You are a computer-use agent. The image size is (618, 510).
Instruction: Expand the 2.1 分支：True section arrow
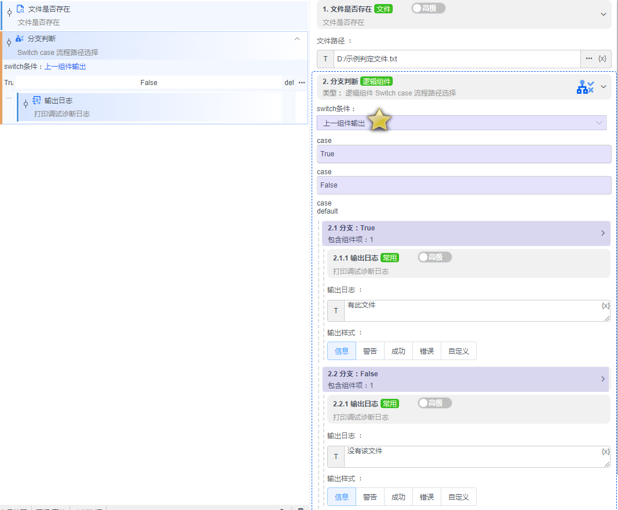(x=602, y=233)
